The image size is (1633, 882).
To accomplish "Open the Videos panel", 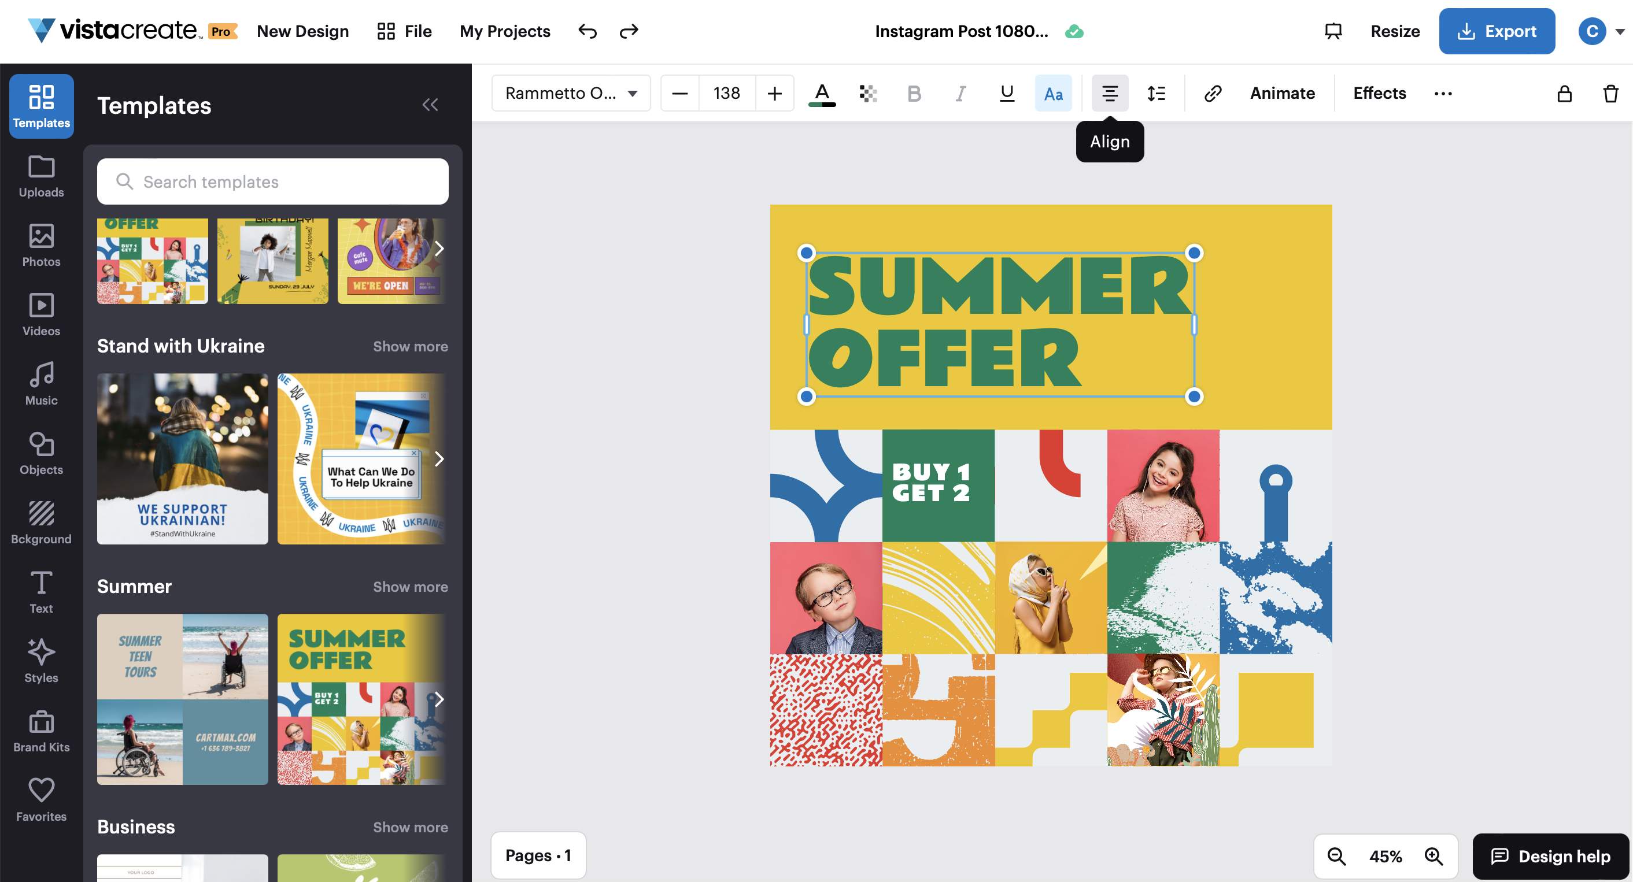I will [41, 315].
